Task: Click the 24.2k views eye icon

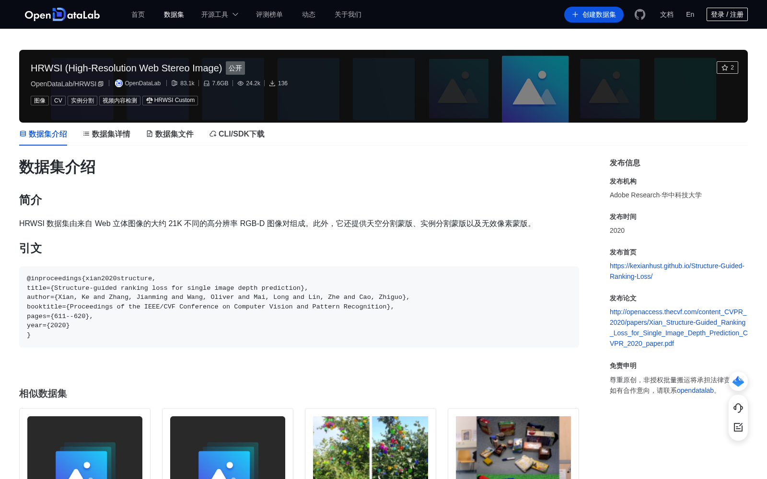Action: 241,83
